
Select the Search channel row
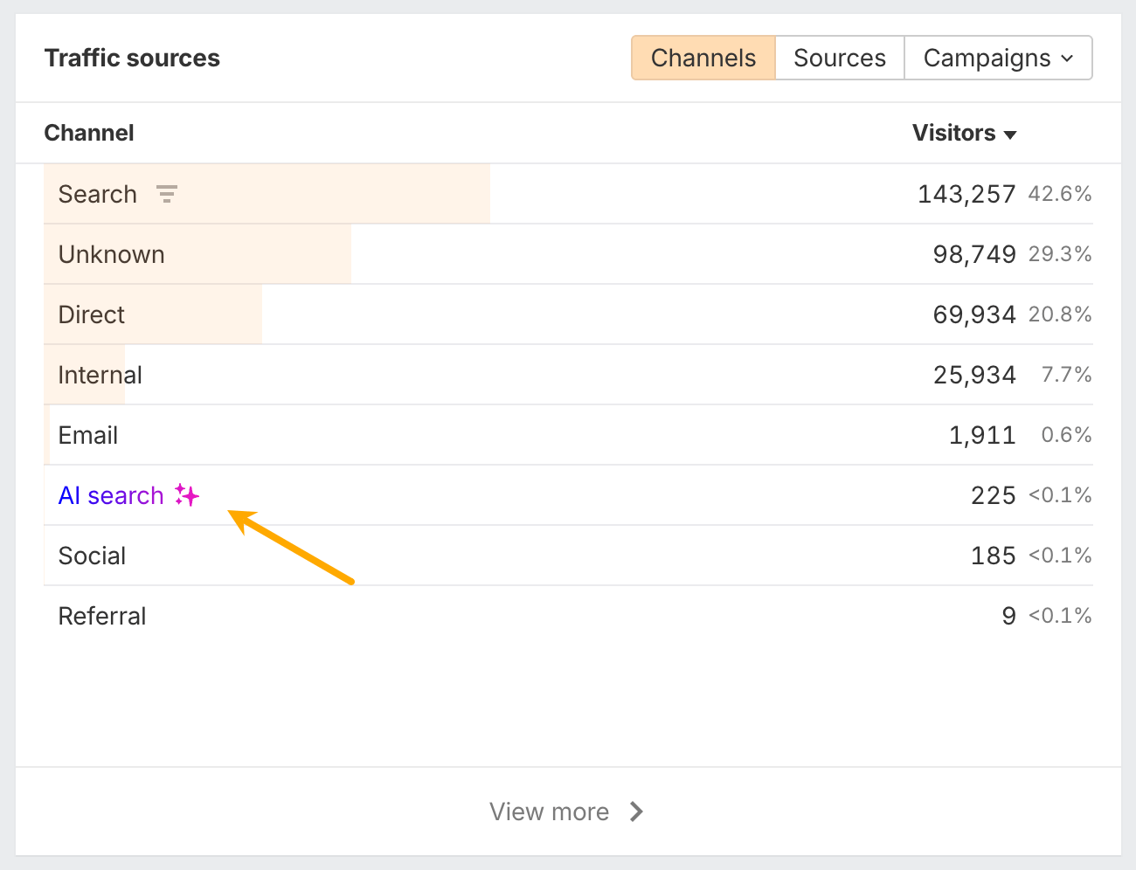click(97, 194)
